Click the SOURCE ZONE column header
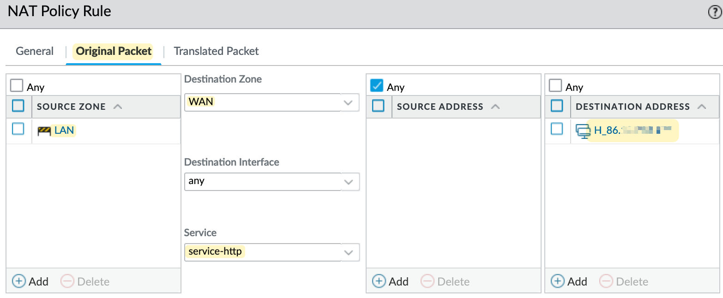The image size is (723, 298). [71, 107]
